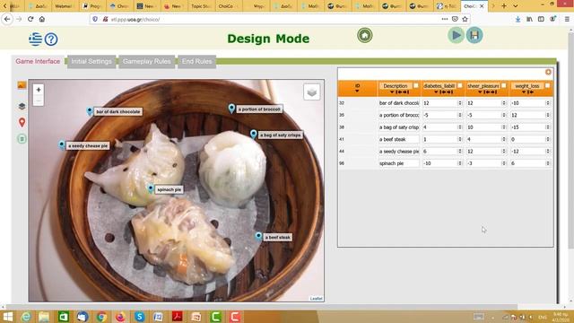The width and height of the screenshot is (574, 323).
Task: Adjust diabetes_liability stepper for beef steak row
Action: click(460, 140)
